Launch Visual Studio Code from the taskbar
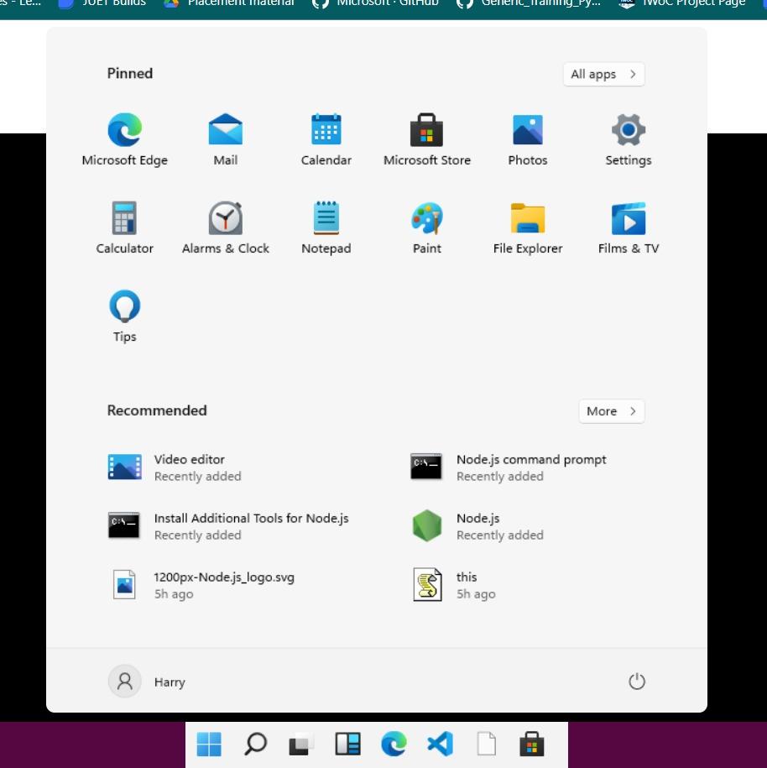The width and height of the screenshot is (767, 768). (440, 744)
